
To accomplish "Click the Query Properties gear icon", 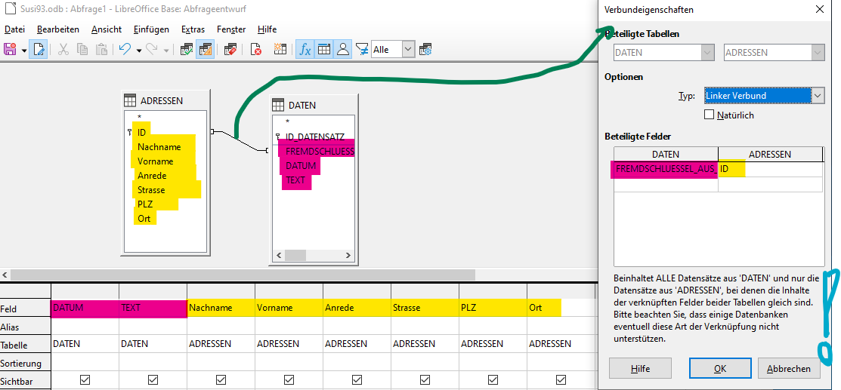I will 426,50.
